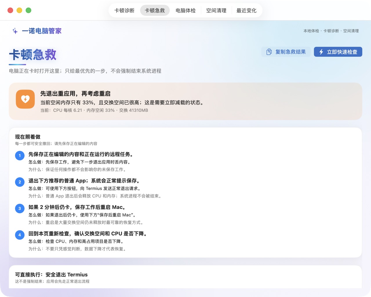Click step 4 回到本页重新检查 title
This screenshot has height=297, width=371.
point(88,233)
